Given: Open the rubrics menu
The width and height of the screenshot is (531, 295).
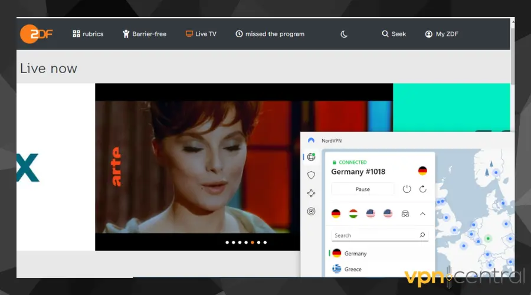Looking at the screenshot, I should tap(88, 34).
